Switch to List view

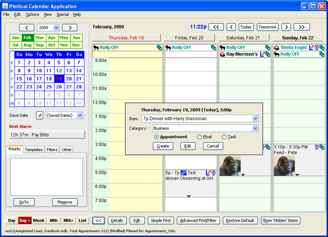(83, 220)
